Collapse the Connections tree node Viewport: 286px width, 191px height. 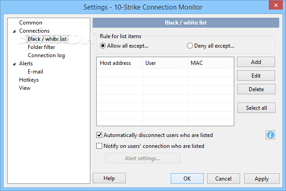[14, 31]
